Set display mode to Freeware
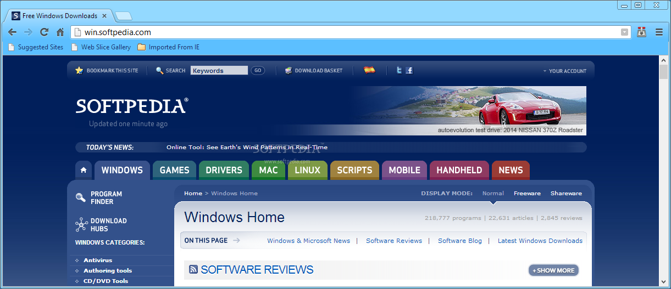Screen dimensions: 671x289 527,193
